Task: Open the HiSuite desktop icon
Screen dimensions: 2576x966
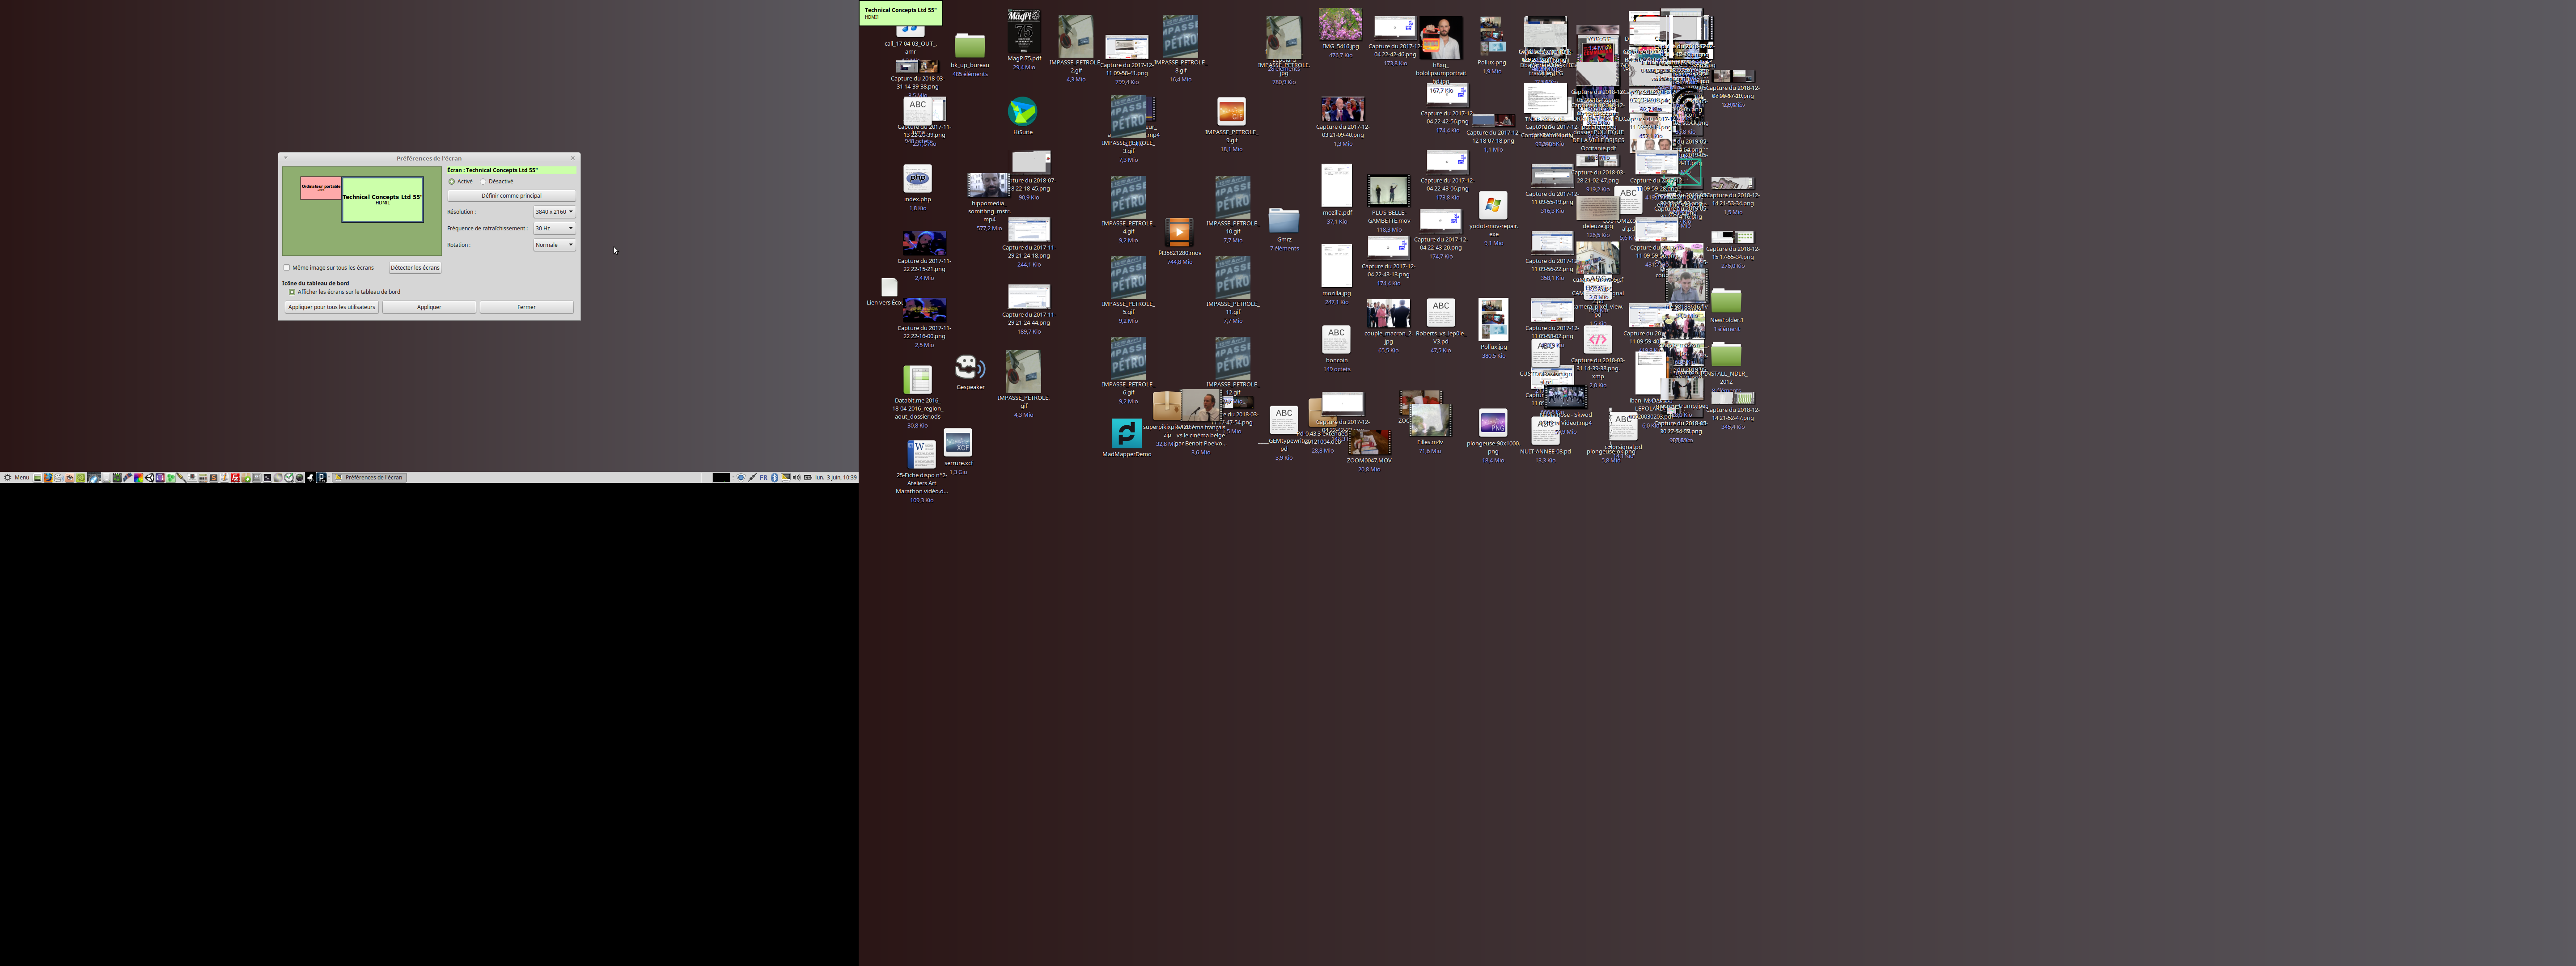Action: (1022, 112)
